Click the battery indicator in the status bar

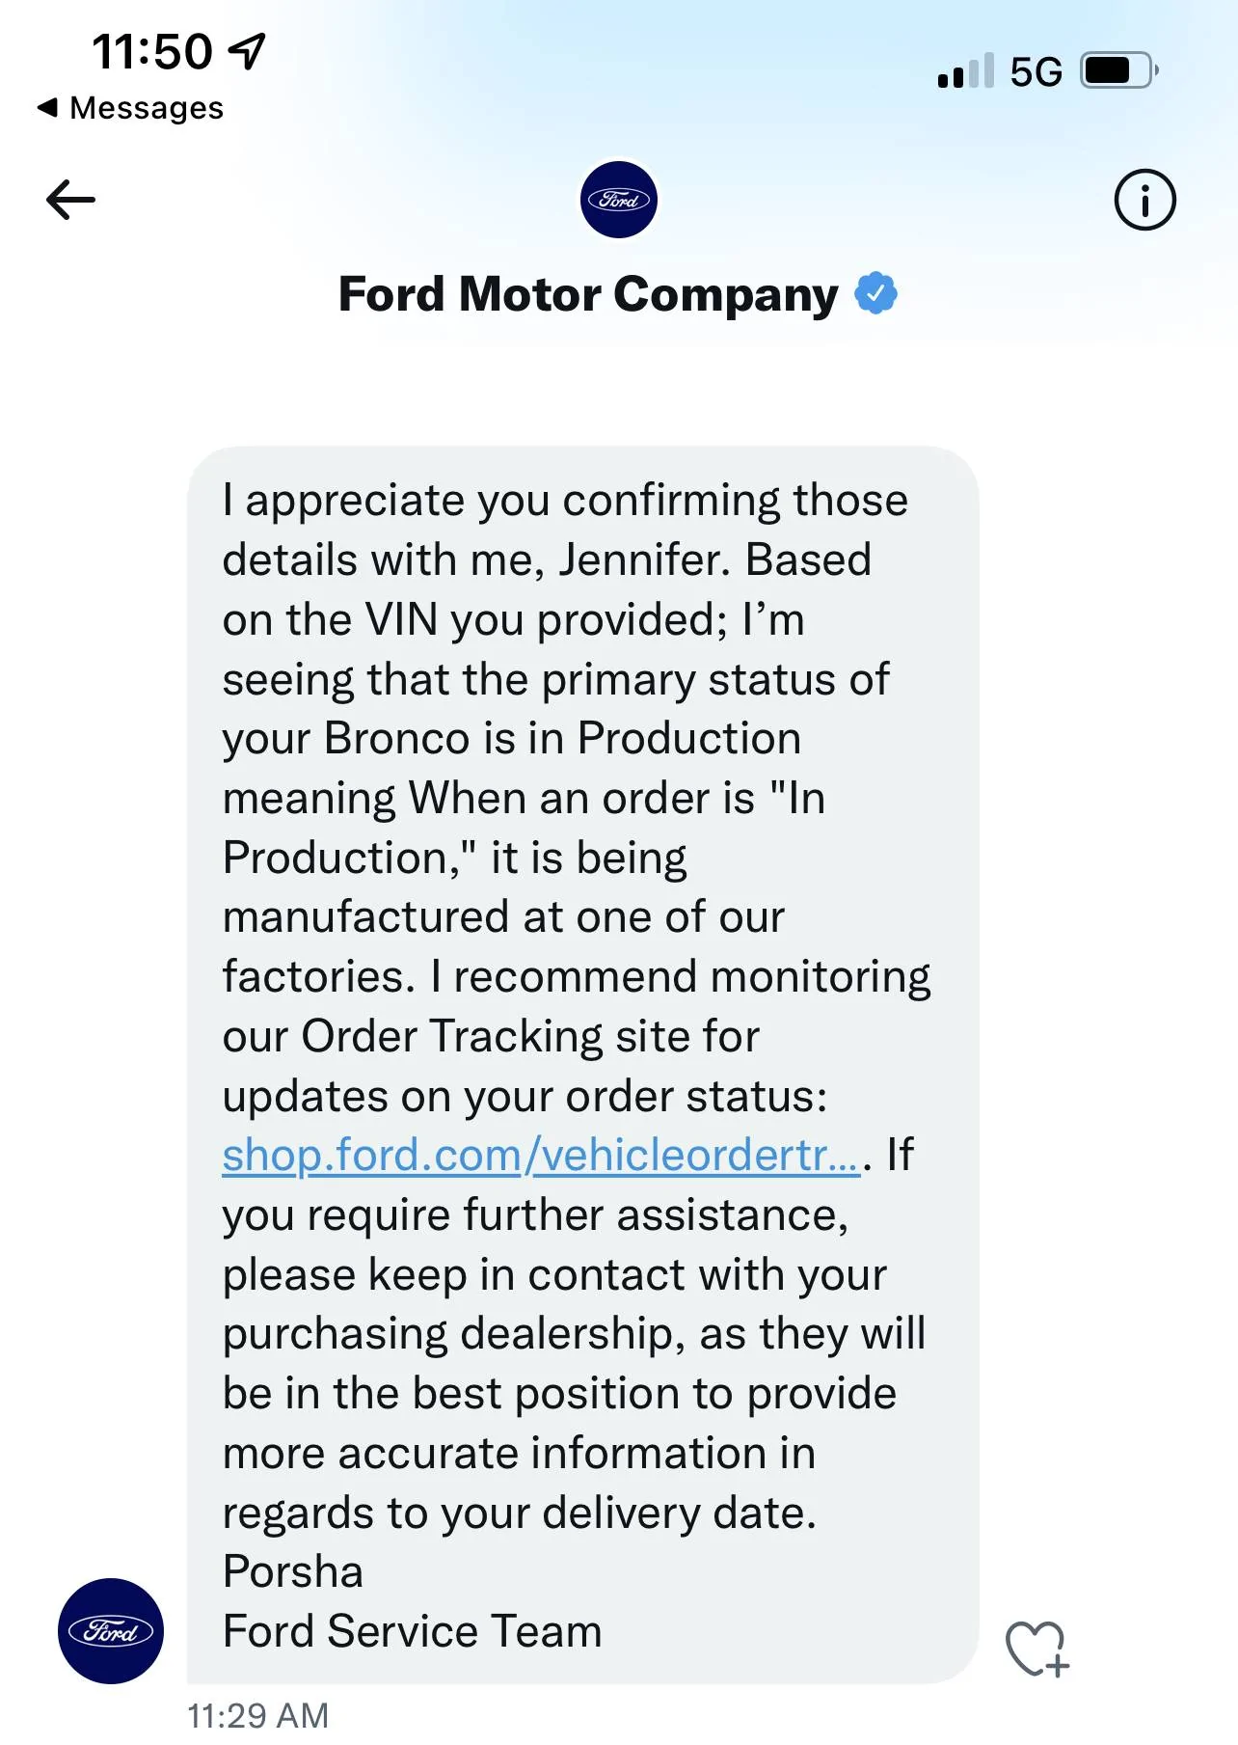point(1117,69)
